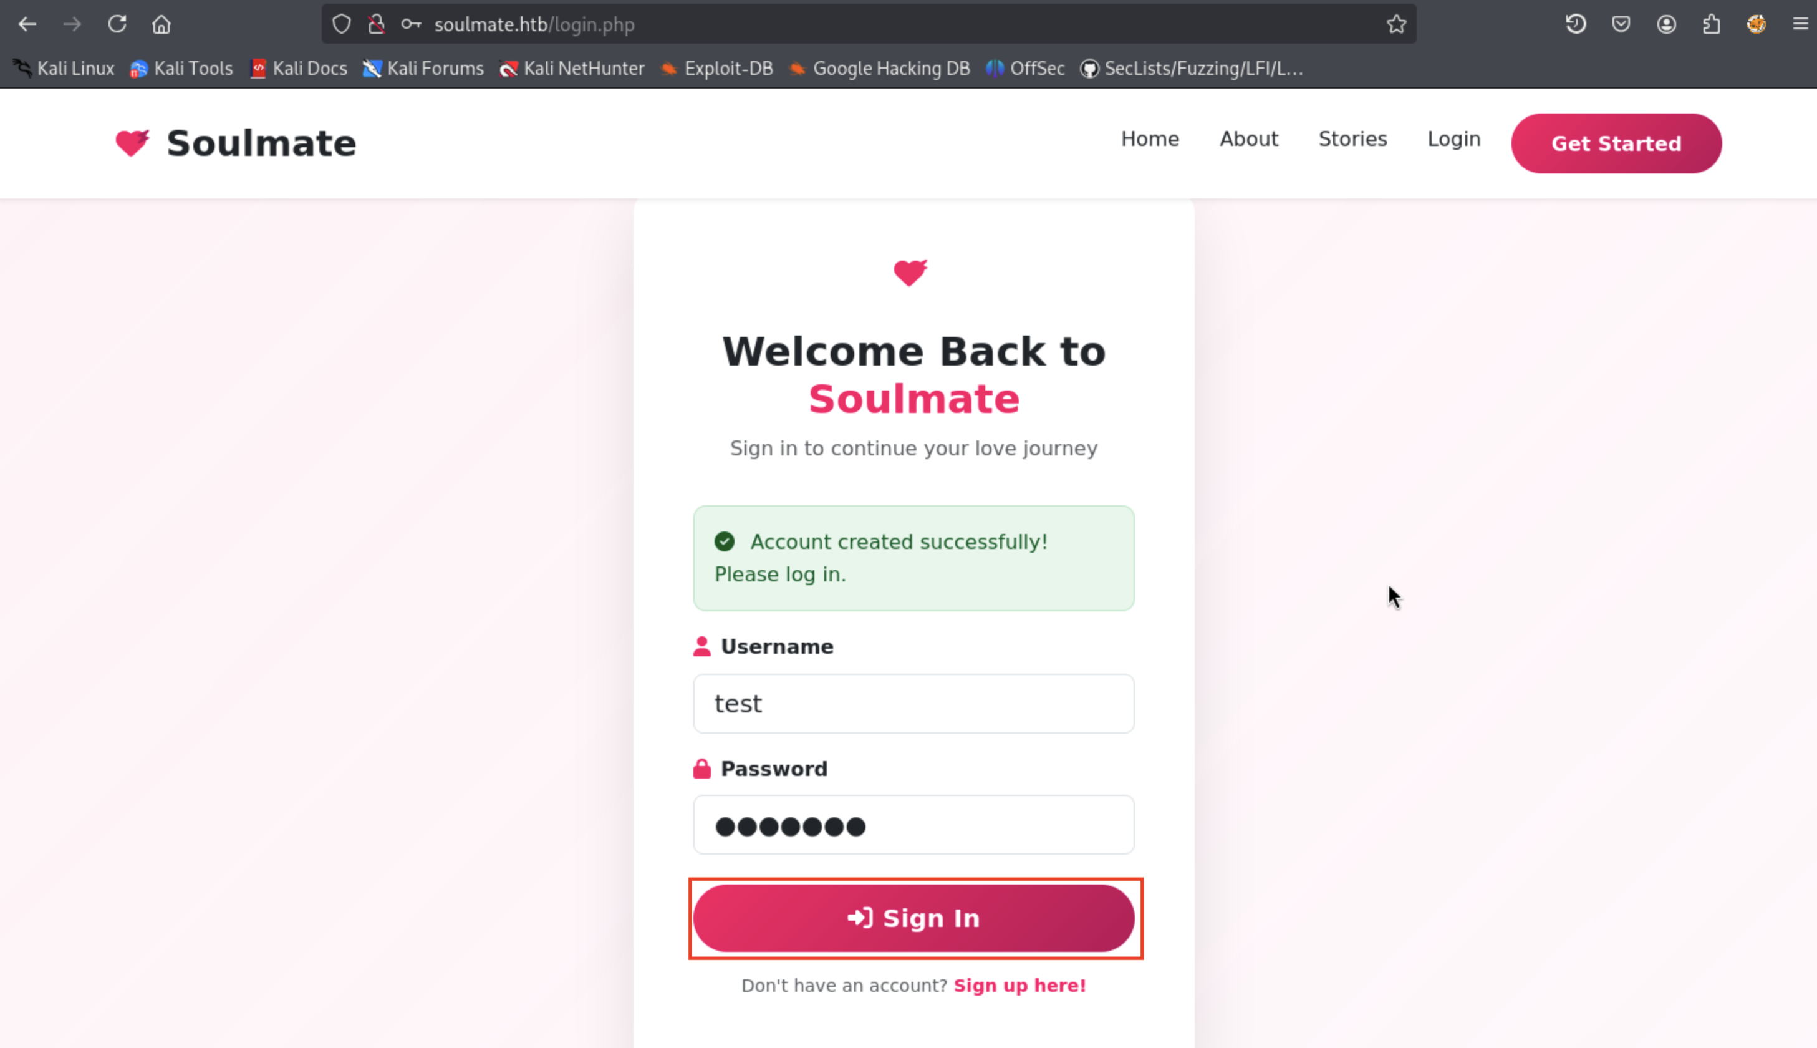Reload the current page
This screenshot has width=1817, height=1048.
click(x=117, y=24)
